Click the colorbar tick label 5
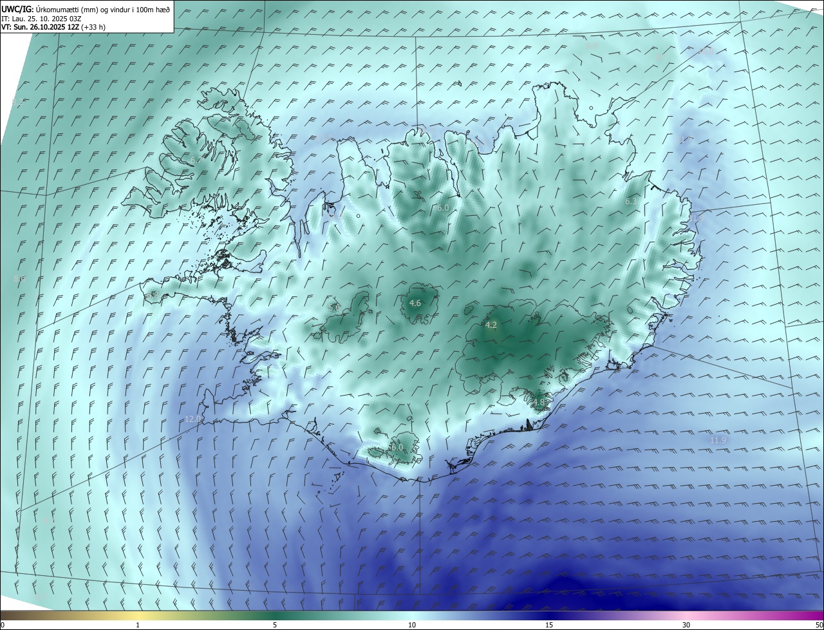This screenshot has width=824, height=630. (x=275, y=625)
